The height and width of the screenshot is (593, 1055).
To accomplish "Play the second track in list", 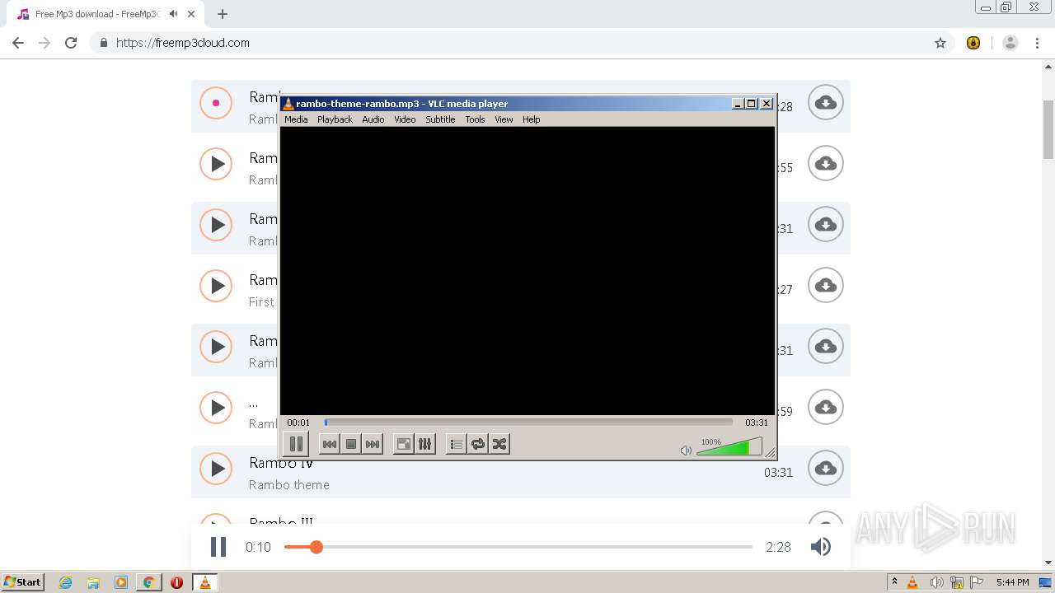I will click(x=216, y=164).
